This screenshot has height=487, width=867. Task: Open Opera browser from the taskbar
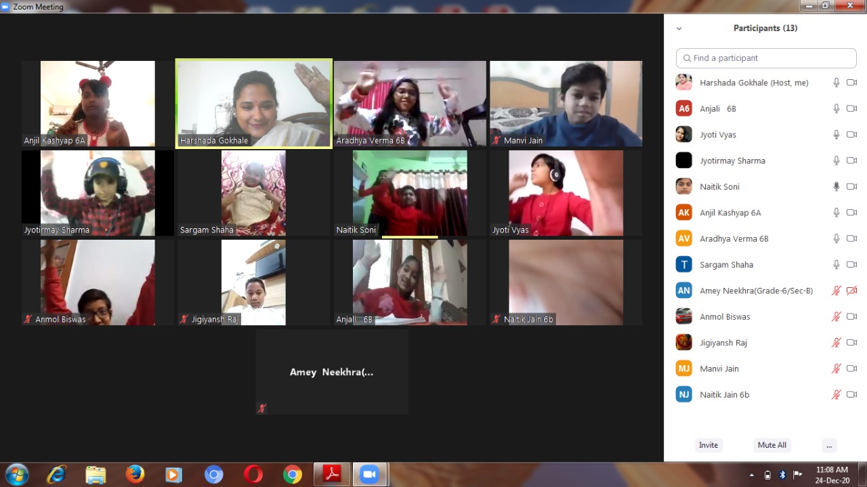click(253, 475)
